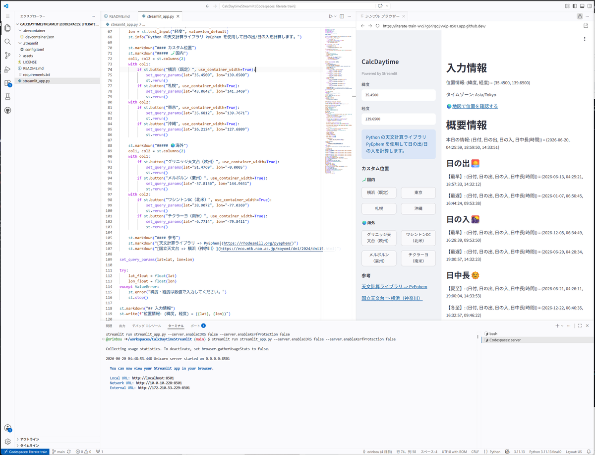Open the new terminal launch profile dropdown

click(562, 325)
